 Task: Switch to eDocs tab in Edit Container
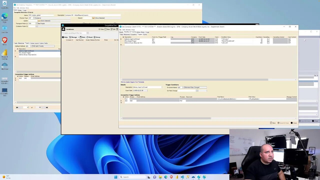[138, 32]
